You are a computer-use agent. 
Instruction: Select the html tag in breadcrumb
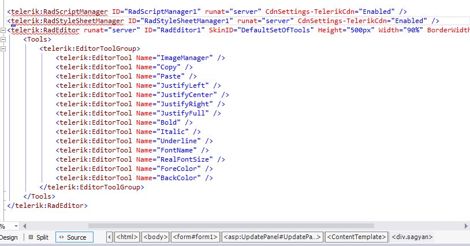tap(127, 237)
